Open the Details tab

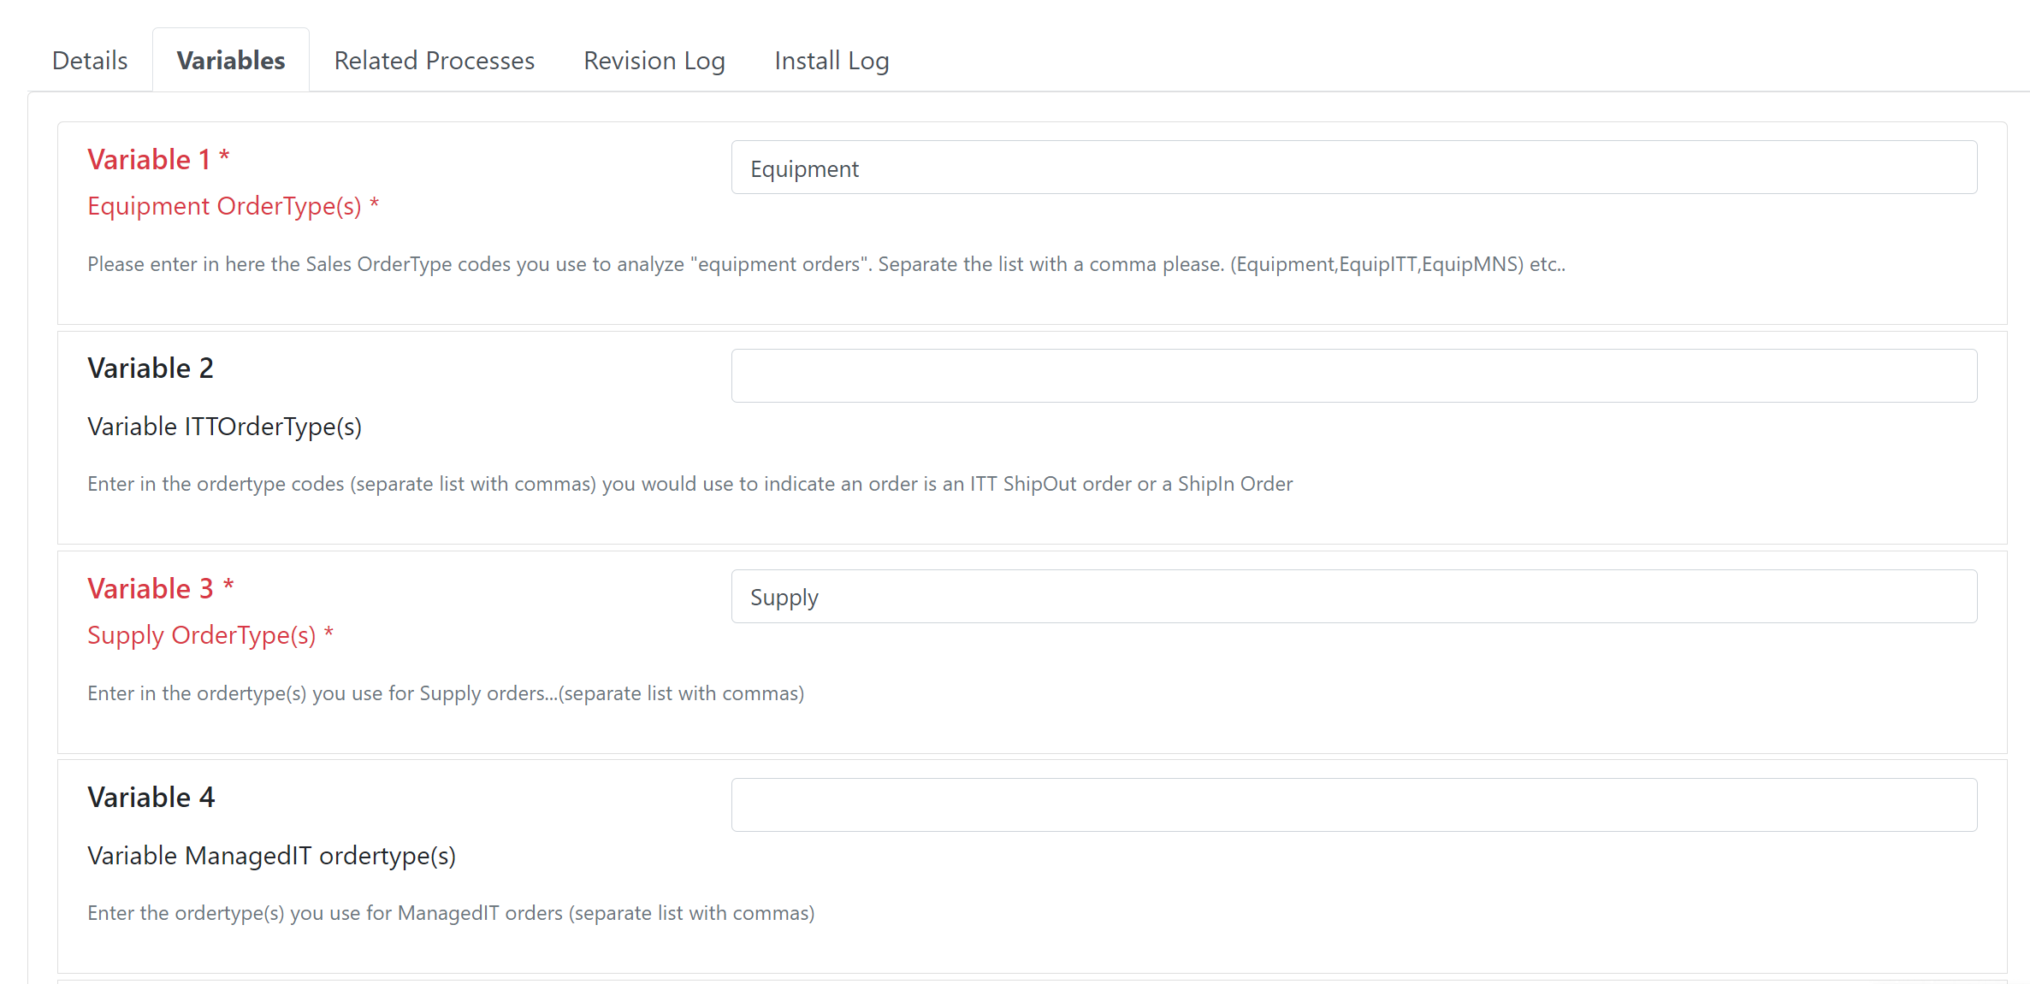(90, 61)
